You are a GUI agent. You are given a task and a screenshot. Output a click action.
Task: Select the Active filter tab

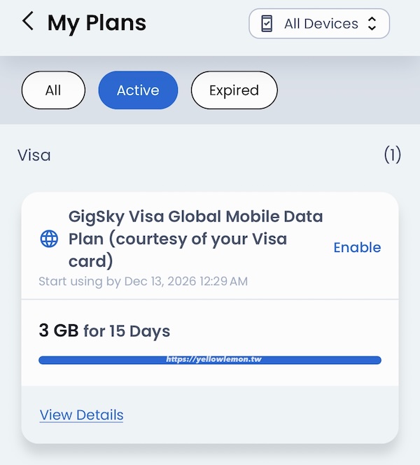(138, 90)
